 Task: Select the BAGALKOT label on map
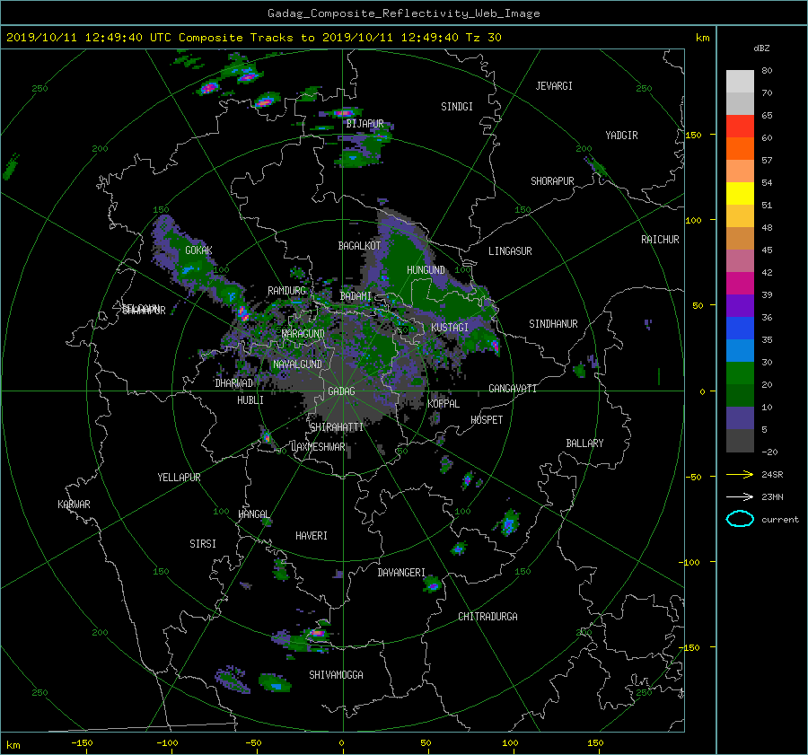(x=359, y=246)
